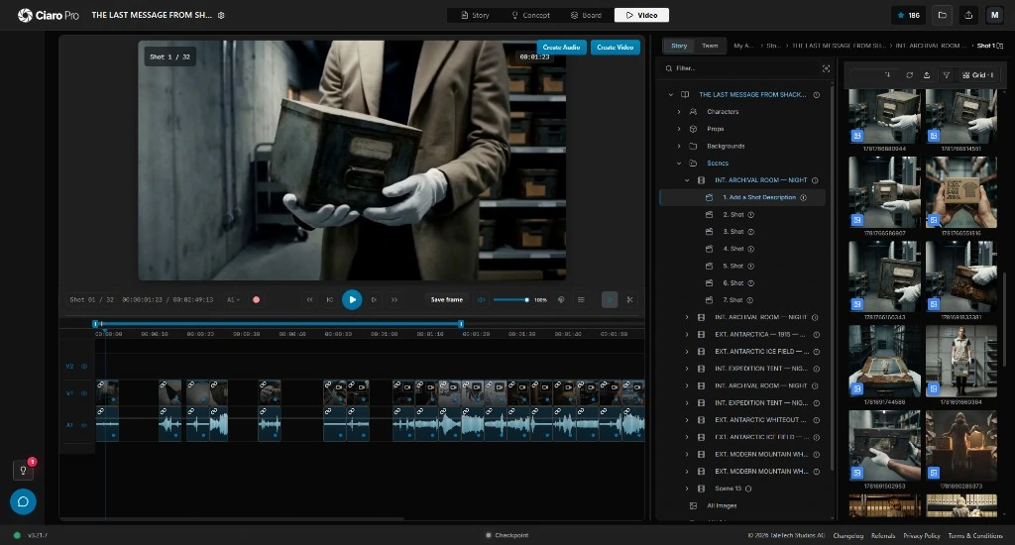The width and height of the screenshot is (1015, 545).
Task: Open the color palette icon in player controls
Action: [x=561, y=299]
